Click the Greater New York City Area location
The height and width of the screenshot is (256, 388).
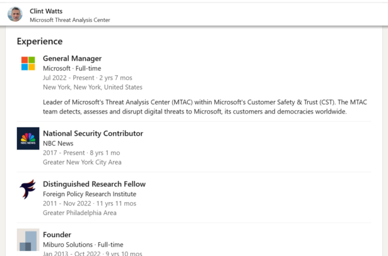coord(82,162)
